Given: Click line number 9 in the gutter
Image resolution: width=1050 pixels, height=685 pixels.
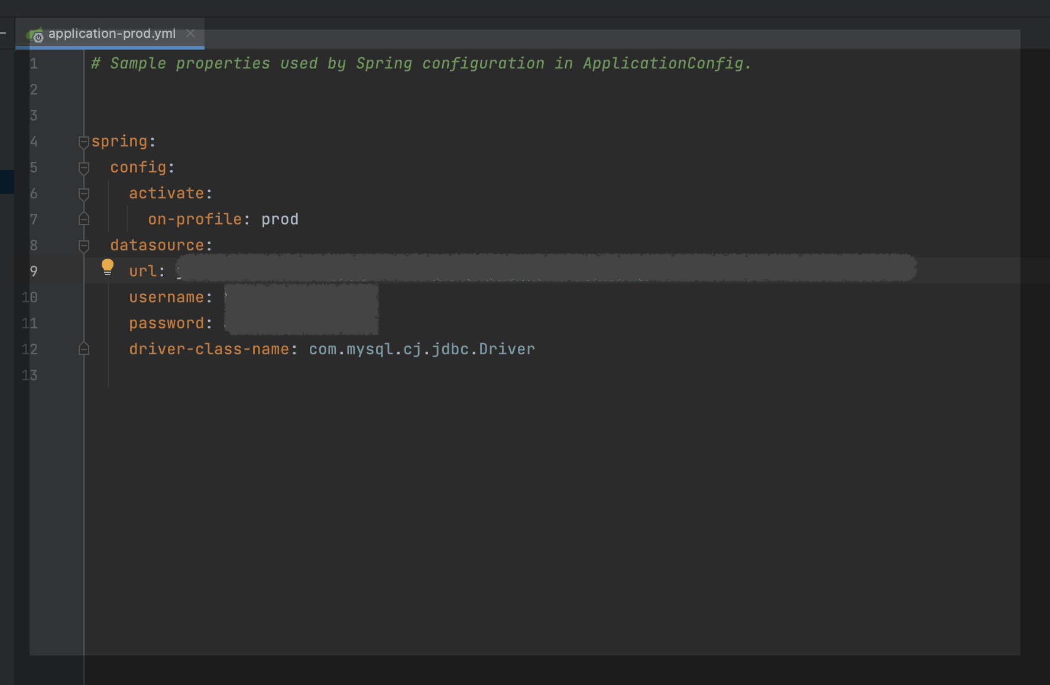Looking at the screenshot, I should 33,271.
